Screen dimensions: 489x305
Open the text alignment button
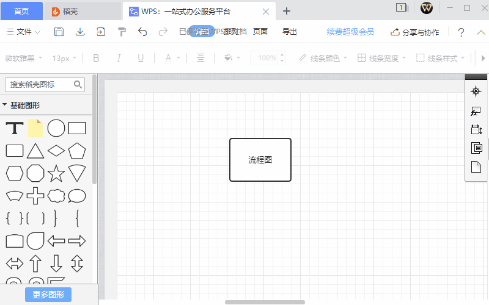200,58
